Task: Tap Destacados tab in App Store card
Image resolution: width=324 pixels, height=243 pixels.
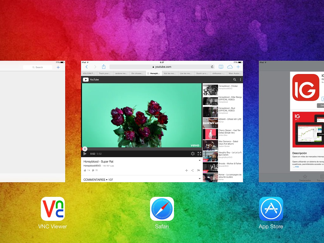Action: 305,178
